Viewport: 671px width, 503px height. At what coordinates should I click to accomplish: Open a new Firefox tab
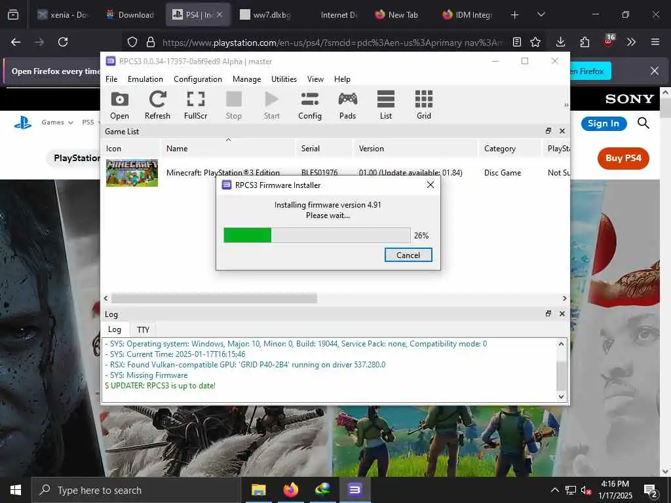coord(515,15)
